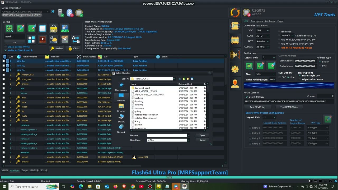Open the GEAR dropdown
This screenshot has height=190, width=338.
click(x=262, y=36)
